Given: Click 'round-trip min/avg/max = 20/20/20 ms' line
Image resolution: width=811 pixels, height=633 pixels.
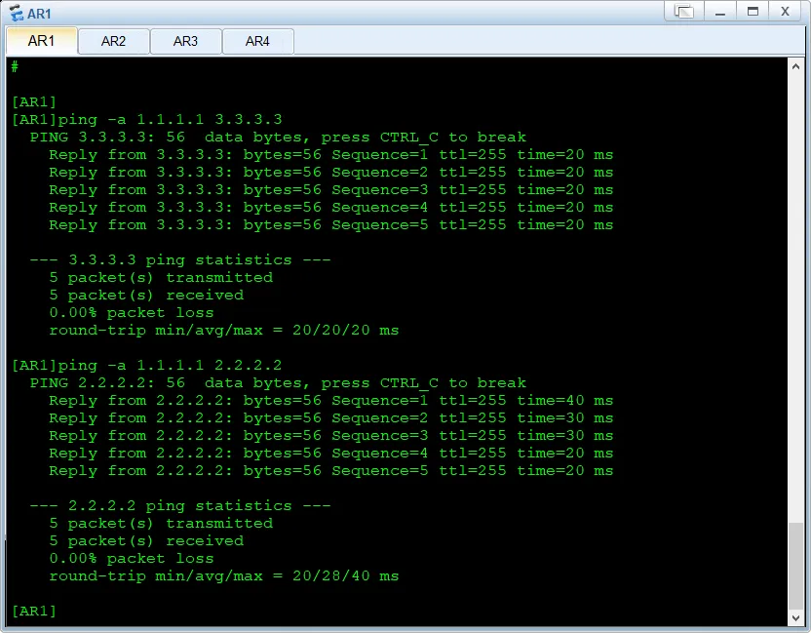Looking at the screenshot, I should coord(224,331).
